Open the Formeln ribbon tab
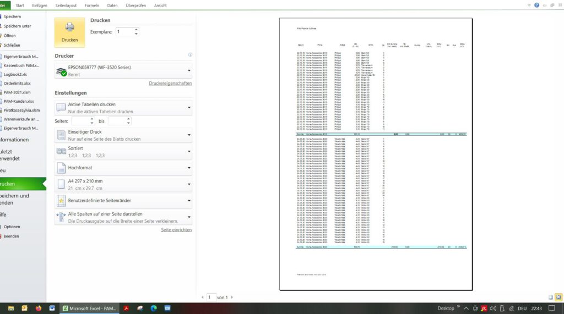Screen dimensions: 564x314 click(x=93, y=5)
